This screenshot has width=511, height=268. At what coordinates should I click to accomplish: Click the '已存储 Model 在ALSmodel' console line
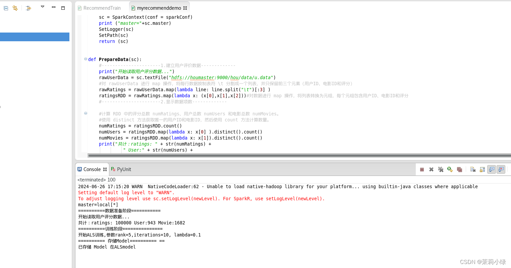click(107, 247)
